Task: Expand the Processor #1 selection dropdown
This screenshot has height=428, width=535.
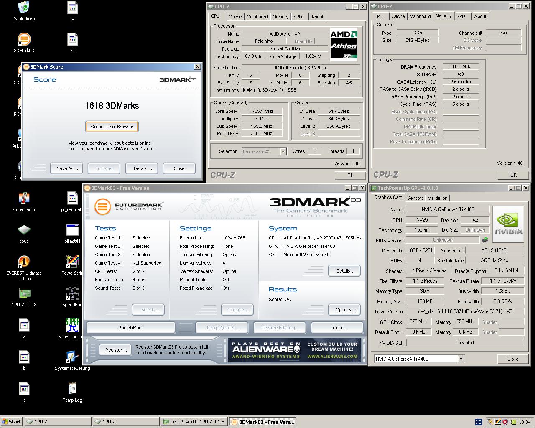Action: 283,152
